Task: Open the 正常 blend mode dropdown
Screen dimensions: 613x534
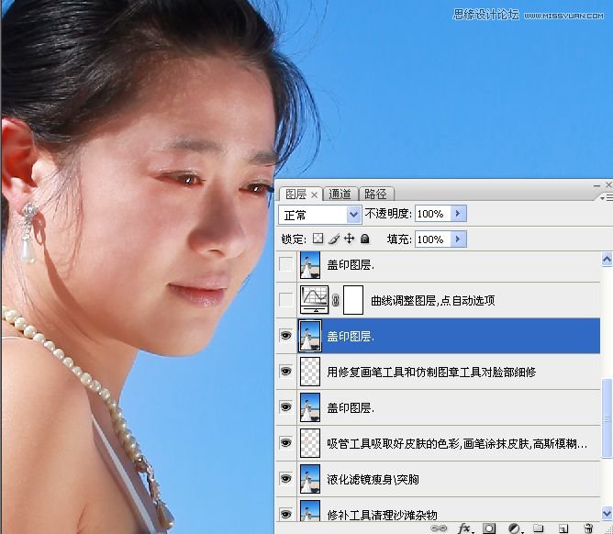Action: pyautogui.click(x=319, y=215)
